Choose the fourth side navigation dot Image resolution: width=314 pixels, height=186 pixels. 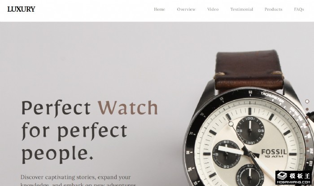click(x=307, y=125)
